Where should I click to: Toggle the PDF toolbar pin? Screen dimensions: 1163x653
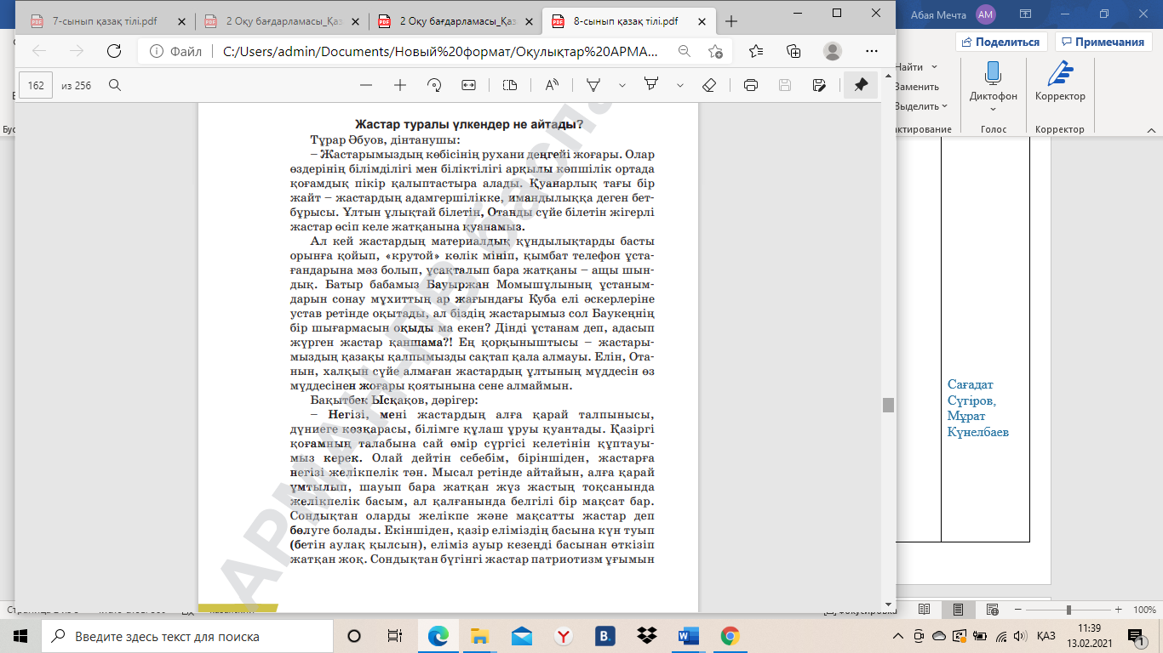[861, 85]
